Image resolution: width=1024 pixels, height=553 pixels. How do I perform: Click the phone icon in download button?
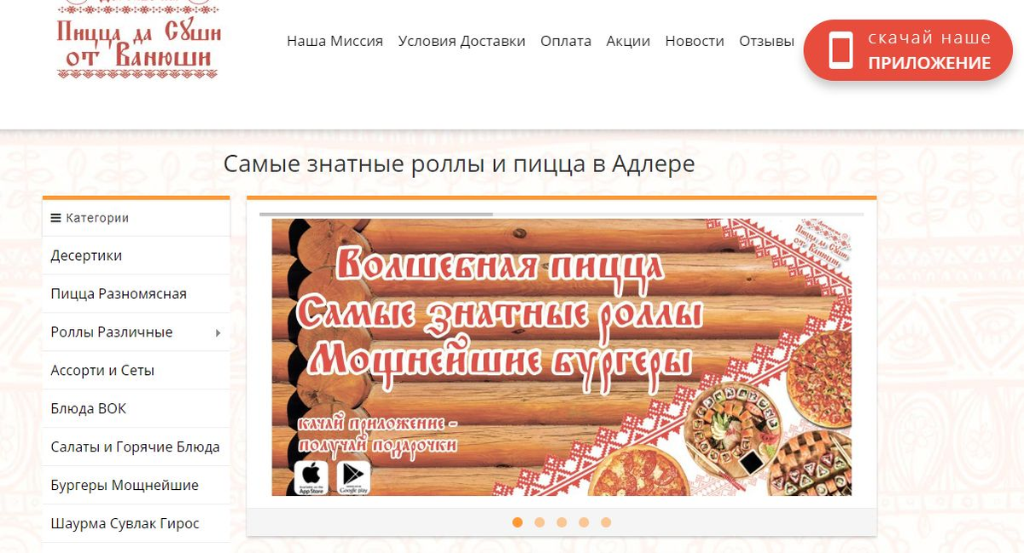841,50
